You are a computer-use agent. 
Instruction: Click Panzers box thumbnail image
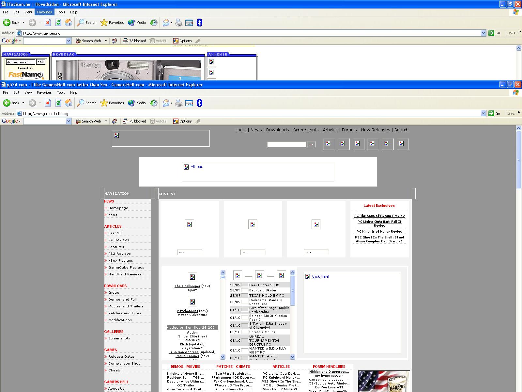[x=384, y=381]
